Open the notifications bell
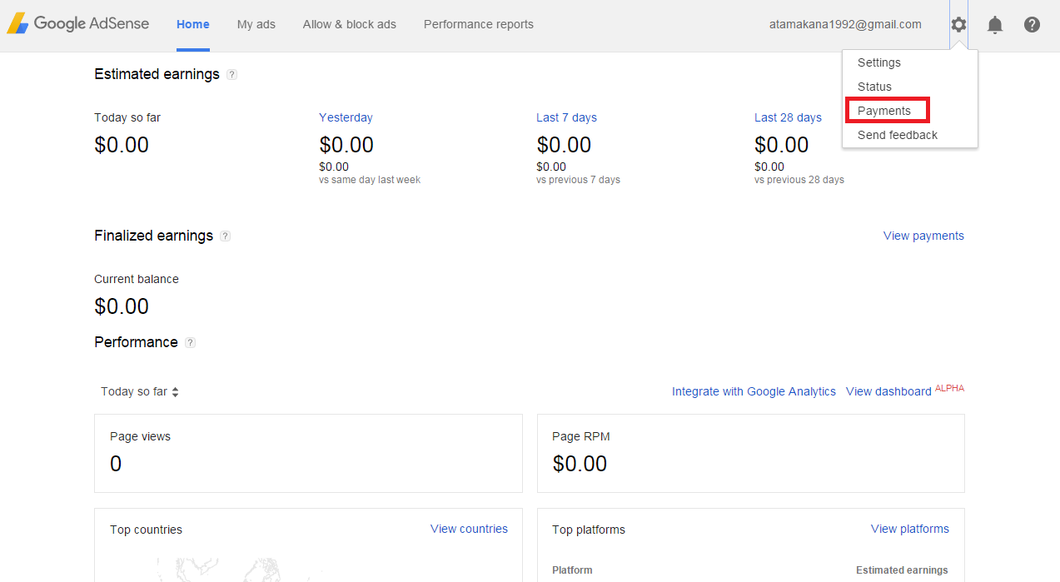The height and width of the screenshot is (582, 1060). point(995,25)
